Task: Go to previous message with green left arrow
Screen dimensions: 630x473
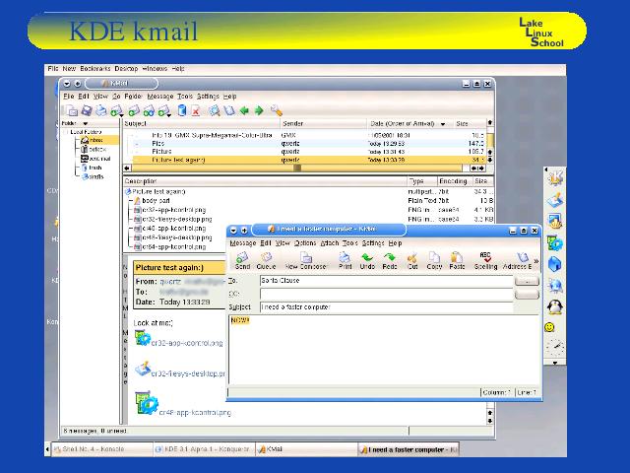Action: 244,110
